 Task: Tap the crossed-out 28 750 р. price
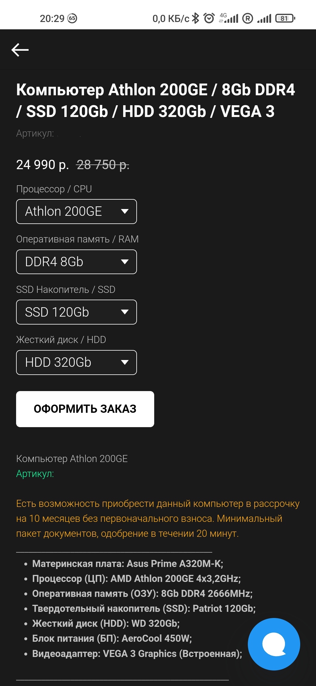tap(103, 165)
